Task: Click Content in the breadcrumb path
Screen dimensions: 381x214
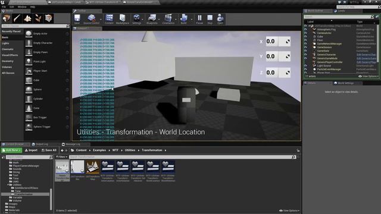Action: pyautogui.click(x=81, y=150)
